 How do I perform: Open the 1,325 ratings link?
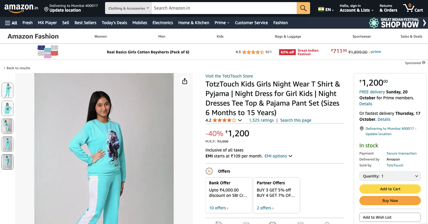coord(261,120)
